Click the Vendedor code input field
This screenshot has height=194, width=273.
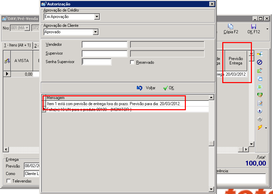click(105, 44)
